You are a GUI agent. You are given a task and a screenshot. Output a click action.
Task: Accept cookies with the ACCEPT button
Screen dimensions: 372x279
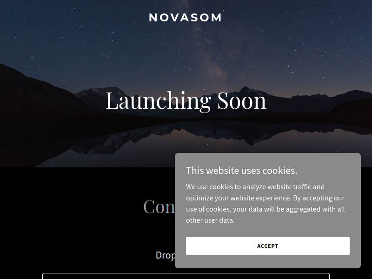268,246
